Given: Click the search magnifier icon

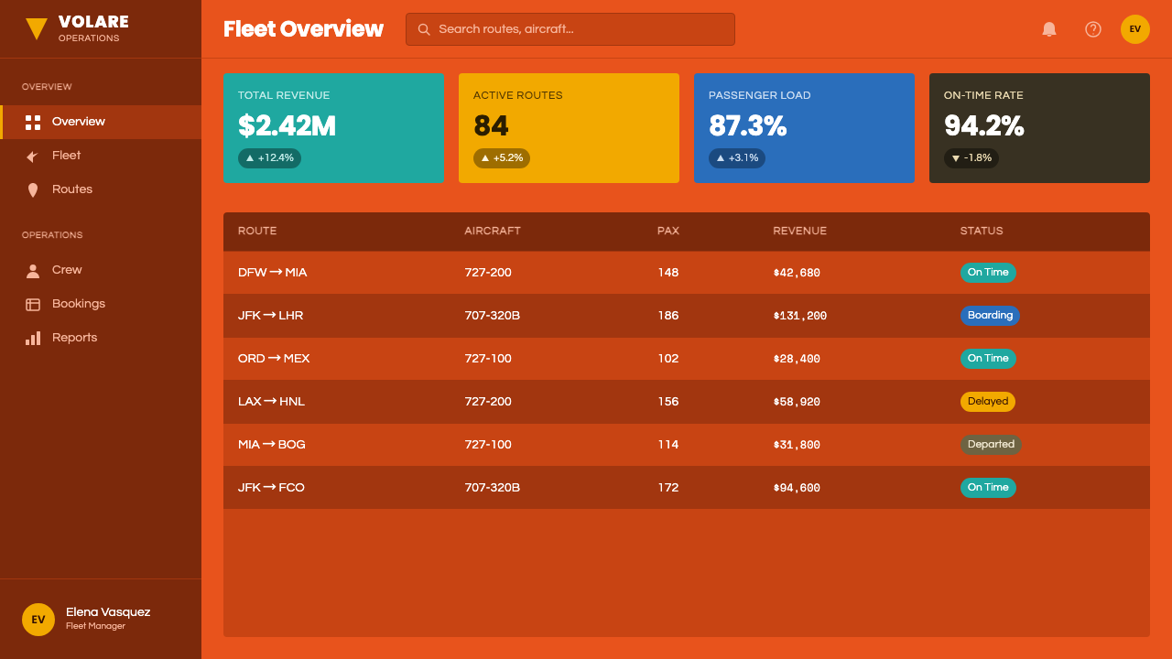Looking at the screenshot, I should (x=424, y=29).
